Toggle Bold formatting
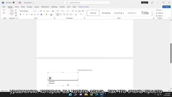 pyautogui.click(x=20, y=14)
